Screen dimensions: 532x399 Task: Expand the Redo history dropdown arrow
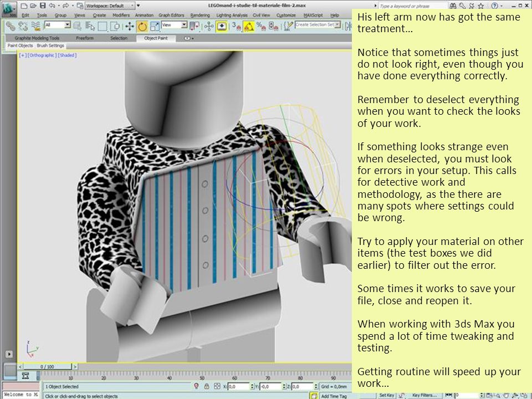click(x=72, y=6)
